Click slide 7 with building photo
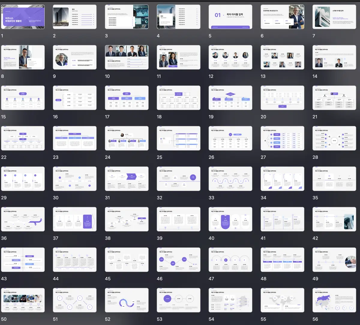 coord(334,17)
